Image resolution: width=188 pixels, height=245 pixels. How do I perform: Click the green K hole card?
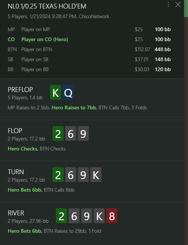[56, 92]
